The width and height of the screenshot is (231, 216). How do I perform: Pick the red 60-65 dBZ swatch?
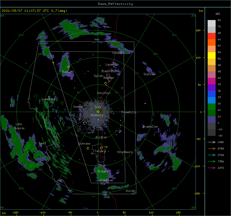click(x=211, y=36)
